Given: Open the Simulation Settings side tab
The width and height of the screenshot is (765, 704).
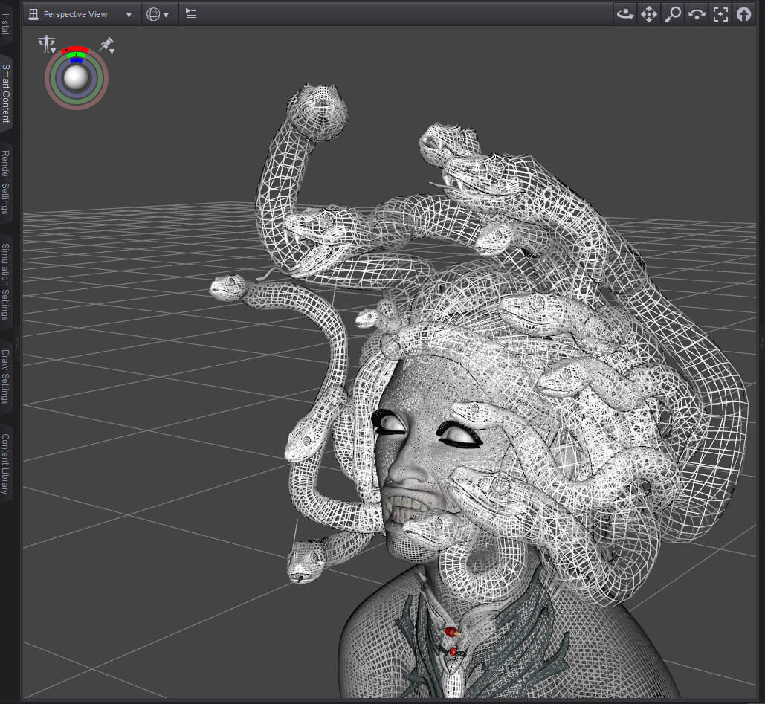Looking at the screenshot, I should [x=5, y=282].
